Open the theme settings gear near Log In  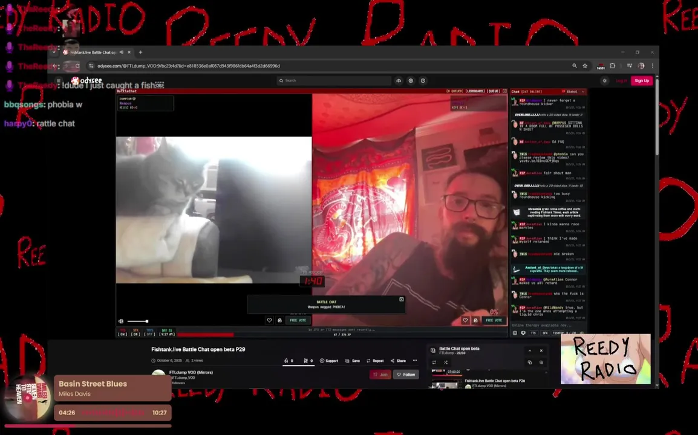(x=604, y=80)
